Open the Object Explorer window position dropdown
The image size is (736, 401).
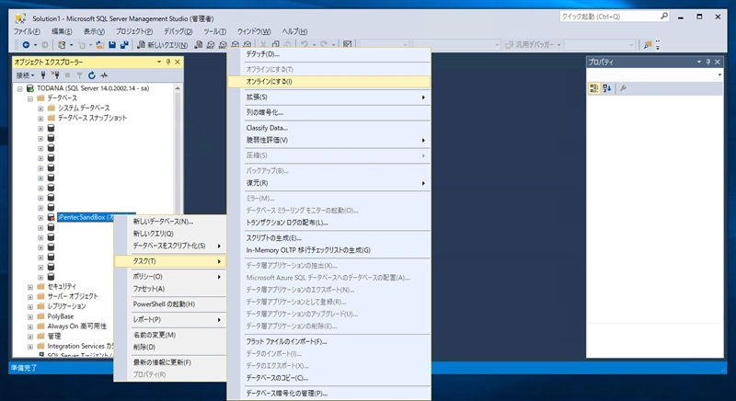tap(159, 62)
